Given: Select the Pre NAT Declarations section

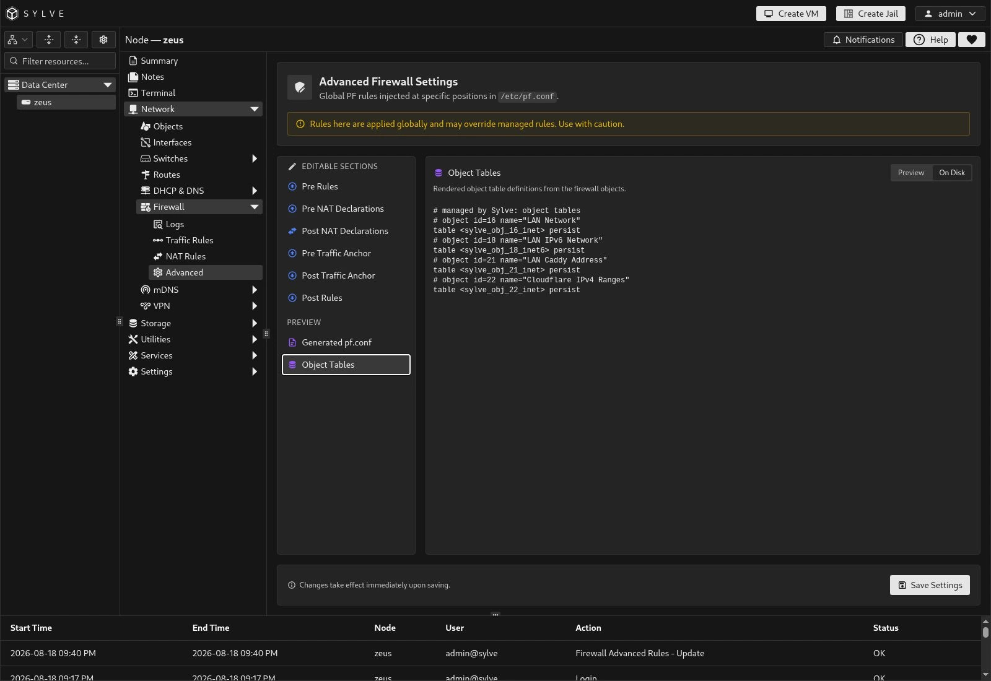Looking at the screenshot, I should [x=346, y=209].
